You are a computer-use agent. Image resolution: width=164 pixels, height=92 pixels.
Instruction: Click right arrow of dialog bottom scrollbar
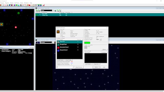pyautogui.click(x=74, y=67)
